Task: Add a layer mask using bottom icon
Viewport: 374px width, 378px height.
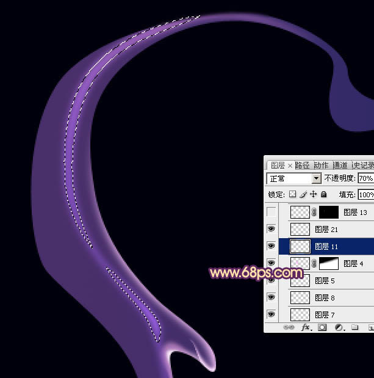Action: (322, 328)
